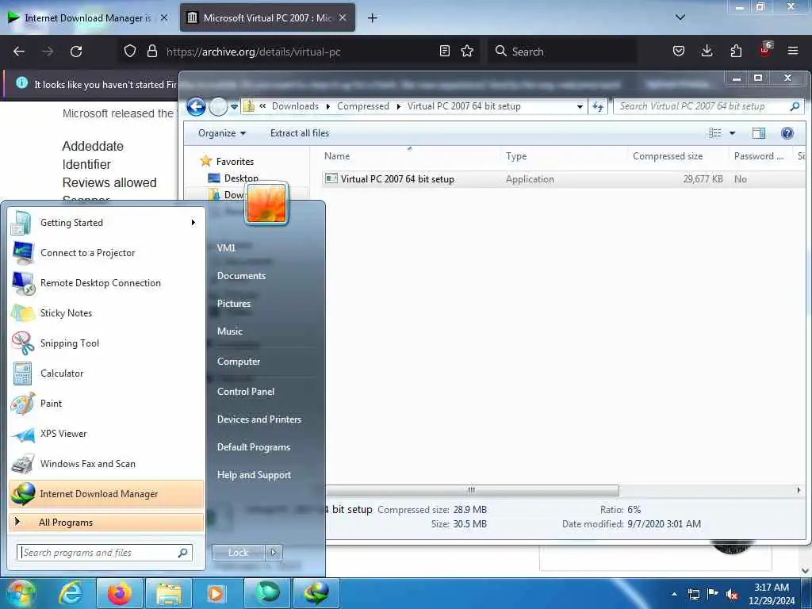812x609 pixels.
Task: Open XPS Viewer
Action: coord(106,434)
